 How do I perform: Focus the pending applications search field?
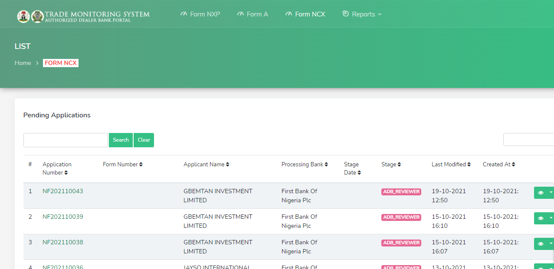click(66, 140)
